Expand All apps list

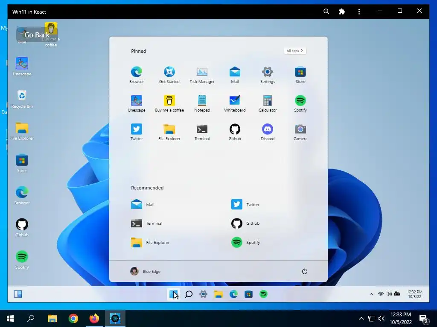pos(295,51)
